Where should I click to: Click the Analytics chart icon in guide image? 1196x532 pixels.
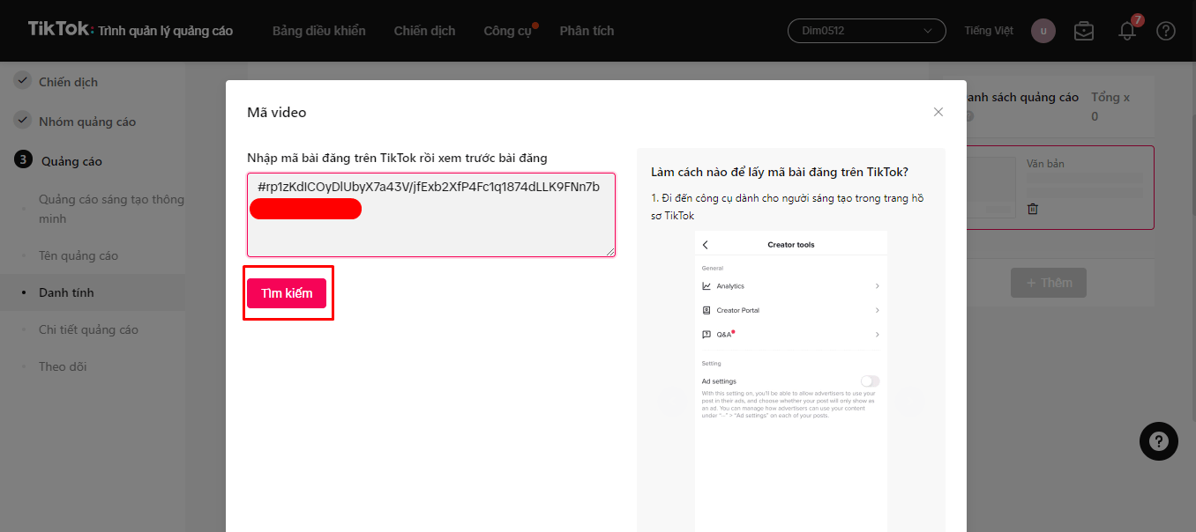click(706, 286)
